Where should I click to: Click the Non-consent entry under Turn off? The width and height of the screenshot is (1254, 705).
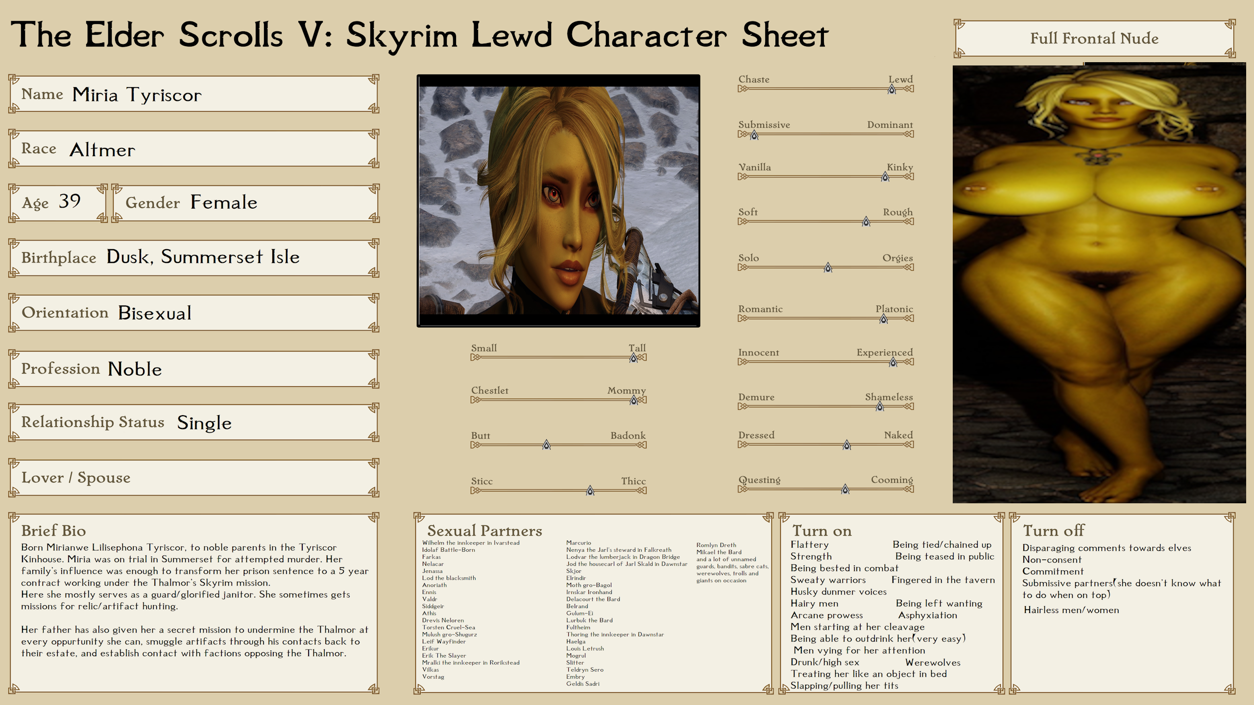pos(1052,560)
